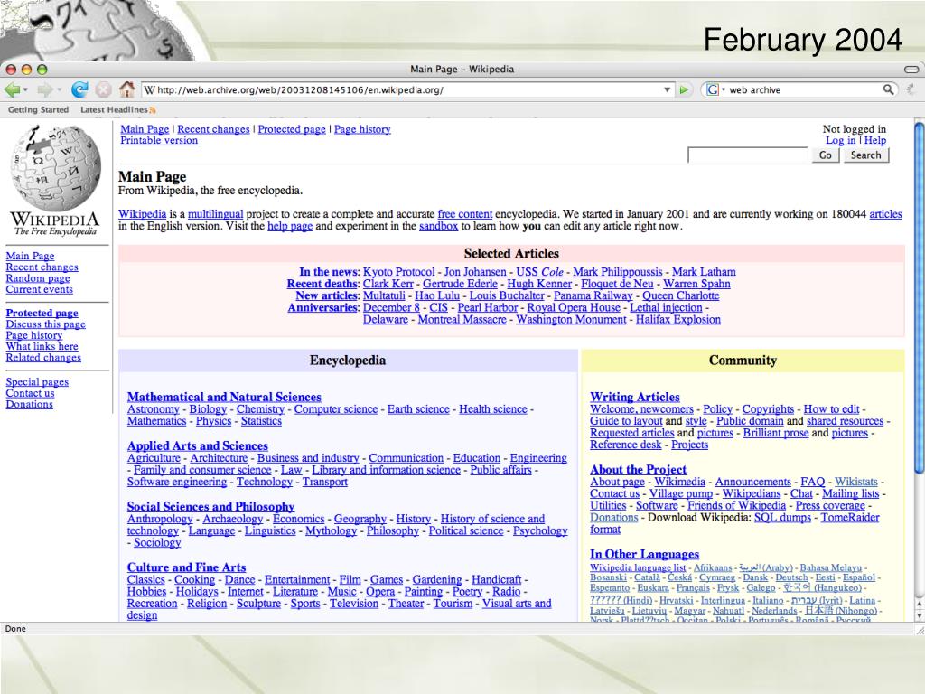Open the Log in link
Screen dimensions: 925x694
point(841,140)
